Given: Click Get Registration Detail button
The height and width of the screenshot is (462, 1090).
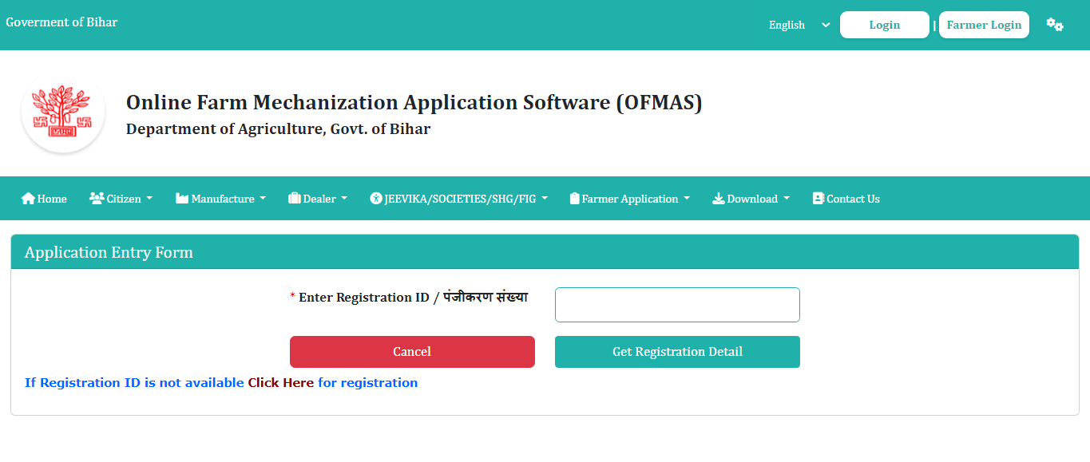Looking at the screenshot, I should click(677, 352).
